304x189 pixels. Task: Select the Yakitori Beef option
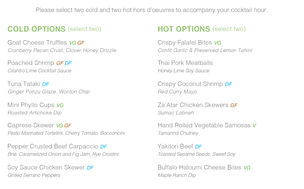pyautogui.click(x=175, y=146)
